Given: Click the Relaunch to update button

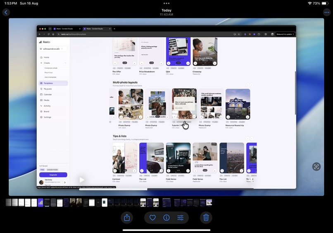Looking at the screenshot, I should pos(285,34).
